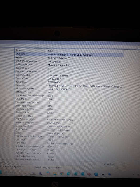Click the 'Elevation Required to View' value
The width and height of the screenshot is (140, 187).
pos(60,120)
